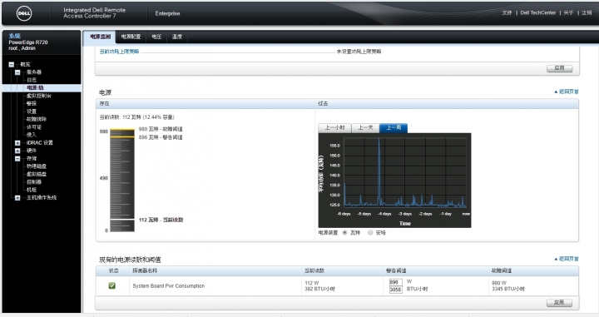Open 物理磁盘 in the tree

click(x=37, y=166)
